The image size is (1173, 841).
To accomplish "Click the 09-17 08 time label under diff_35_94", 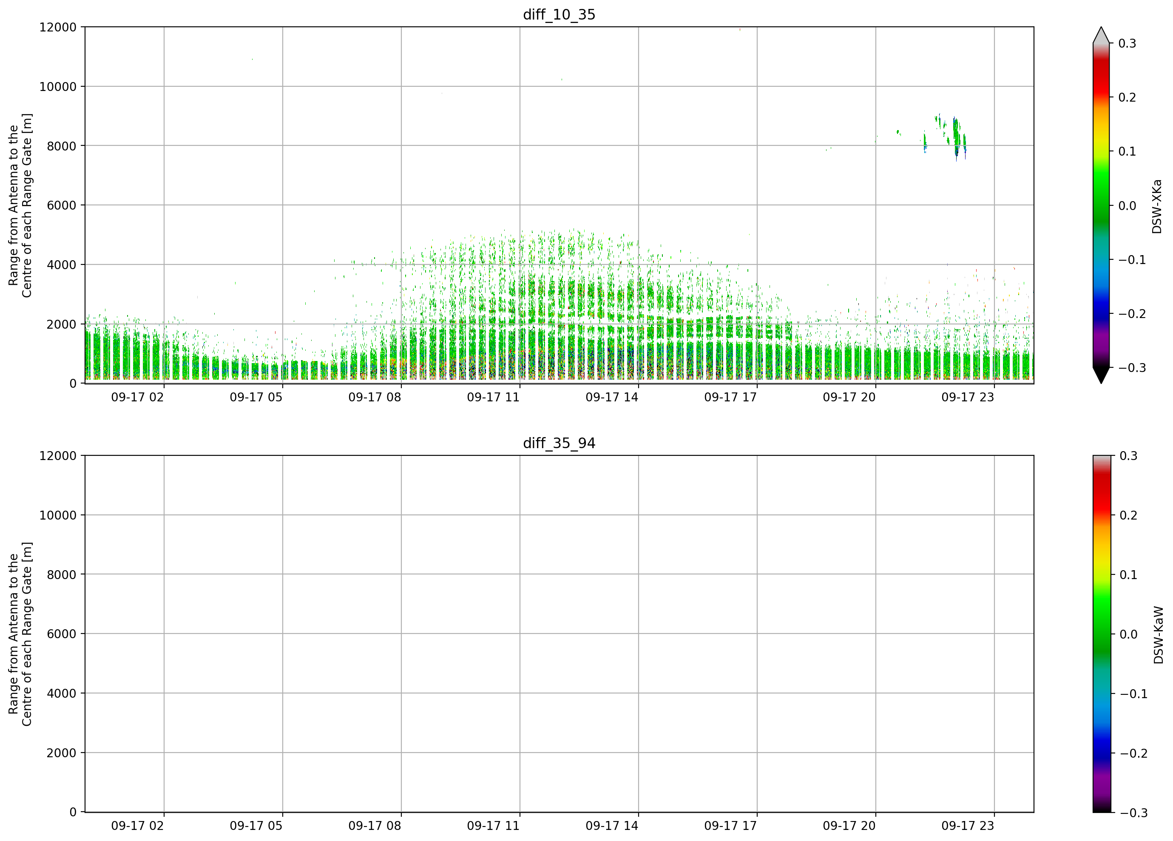I will pyautogui.click(x=375, y=826).
